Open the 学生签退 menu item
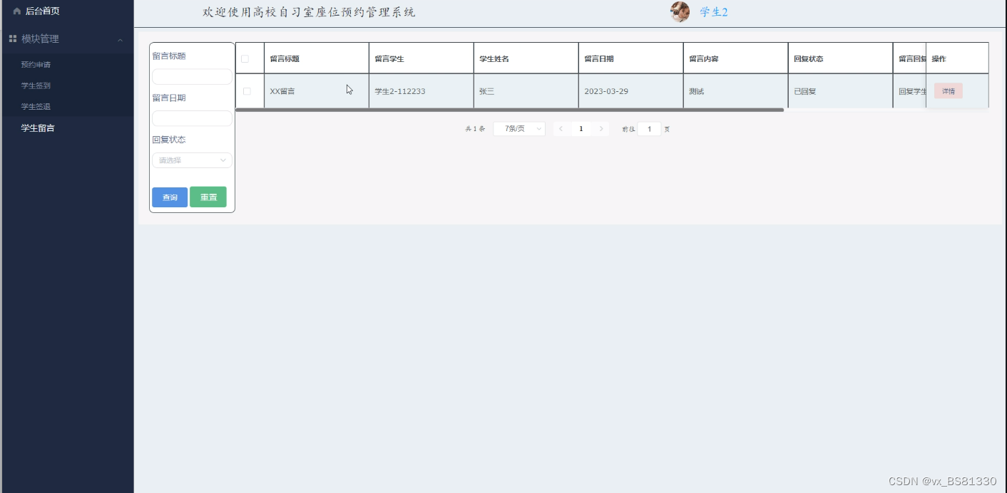 tap(36, 107)
